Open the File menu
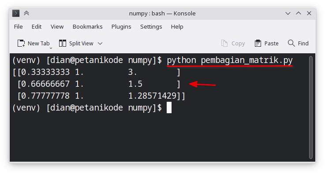This screenshot has height=174, width=325. tap(18, 27)
